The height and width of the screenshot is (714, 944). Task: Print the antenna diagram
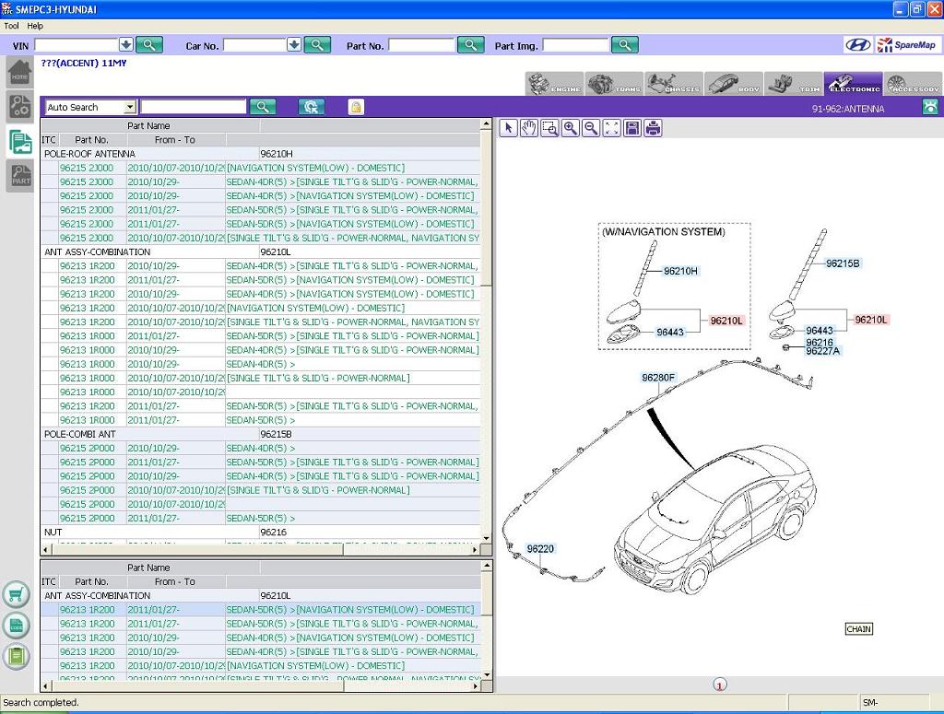pos(654,128)
